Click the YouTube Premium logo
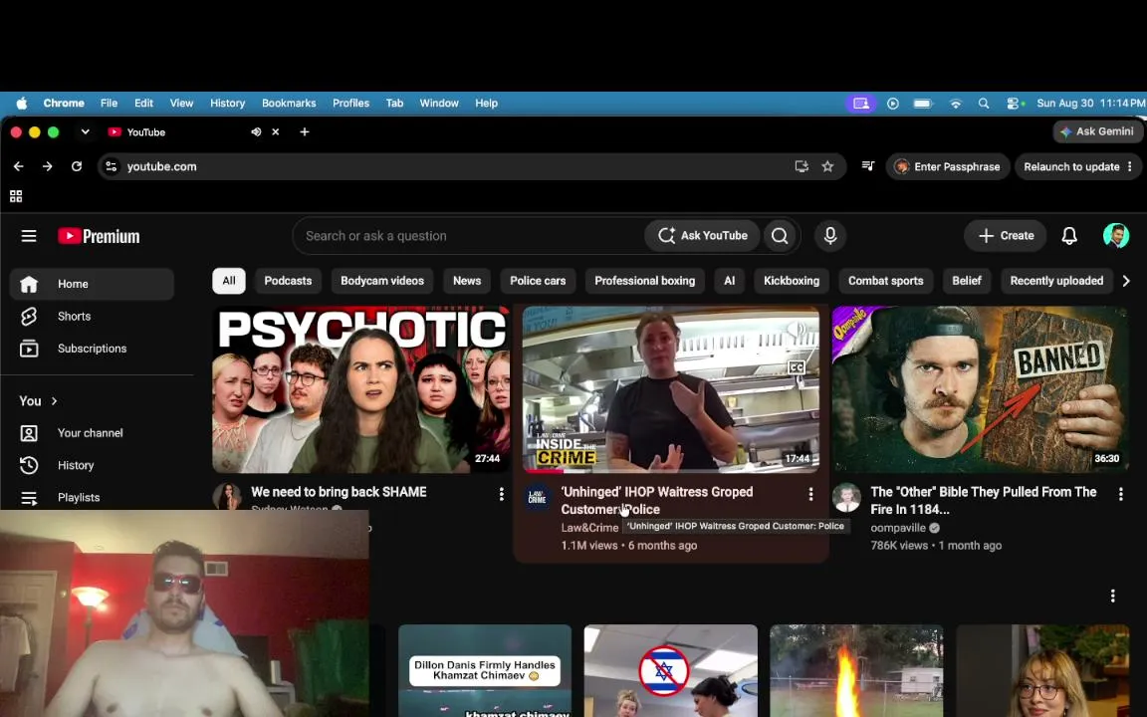The image size is (1147, 717). [x=99, y=236]
